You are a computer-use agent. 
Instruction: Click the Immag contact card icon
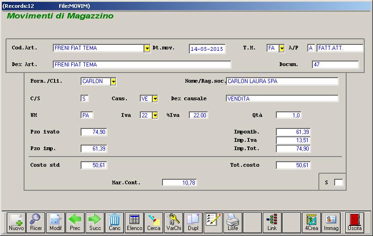(331, 223)
